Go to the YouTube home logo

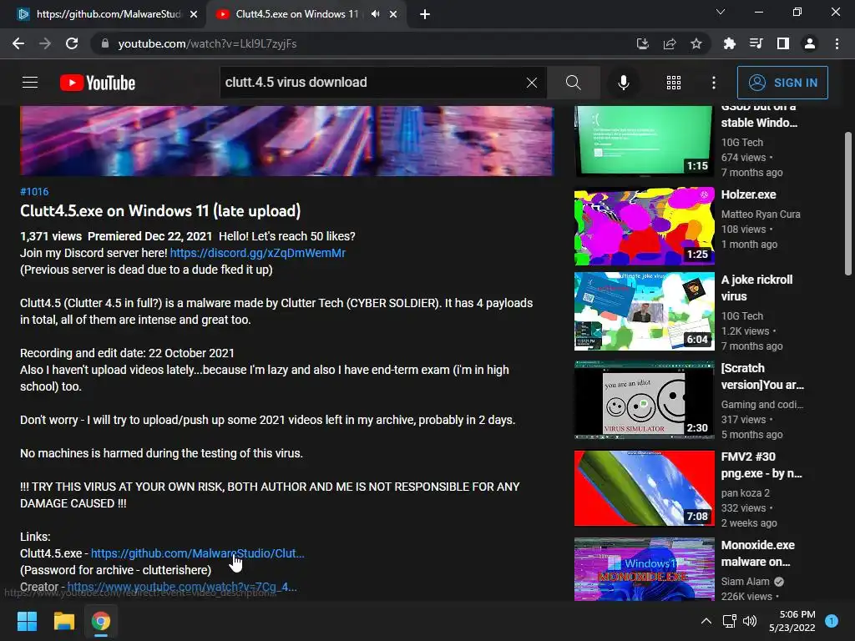point(98,83)
